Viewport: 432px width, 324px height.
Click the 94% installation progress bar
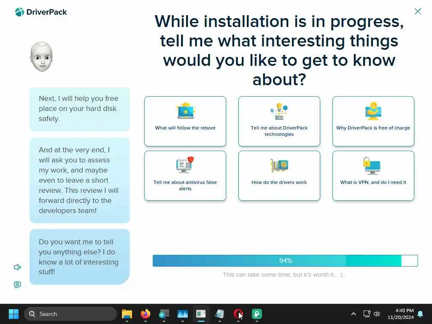point(285,261)
